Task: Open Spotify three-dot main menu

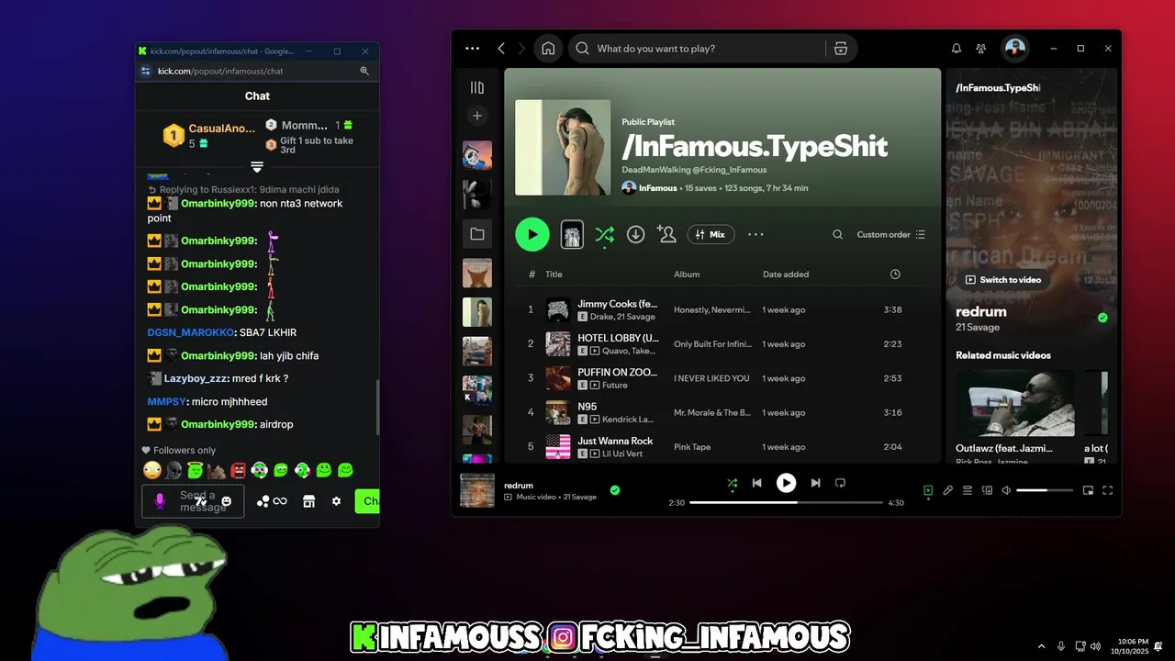Action: (x=472, y=49)
